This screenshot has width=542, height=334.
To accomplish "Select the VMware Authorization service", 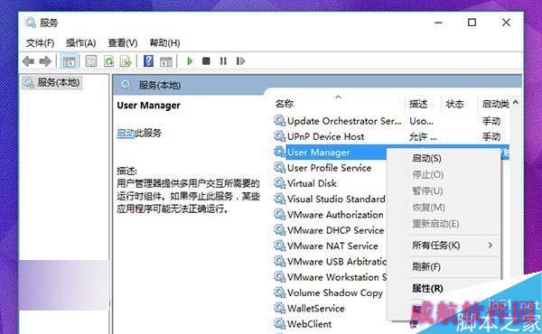I will 335,215.
